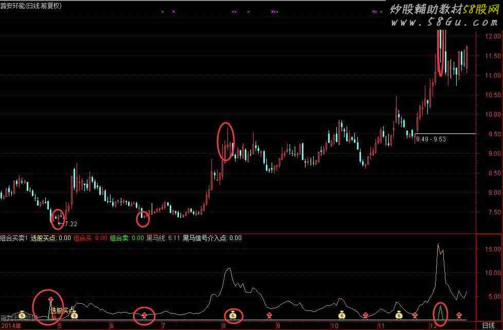Click the money bag icon before May
The width and height of the screenshot is (503, 330).
[22, 315]
